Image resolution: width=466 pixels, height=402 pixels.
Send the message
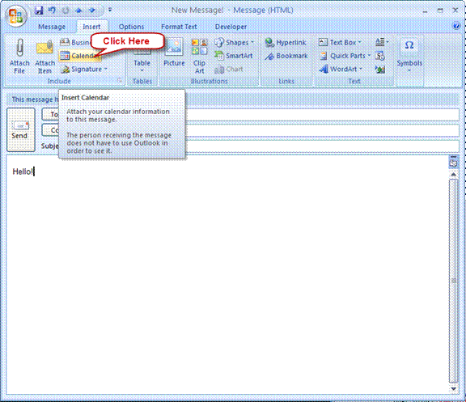(x=20, y=130)
